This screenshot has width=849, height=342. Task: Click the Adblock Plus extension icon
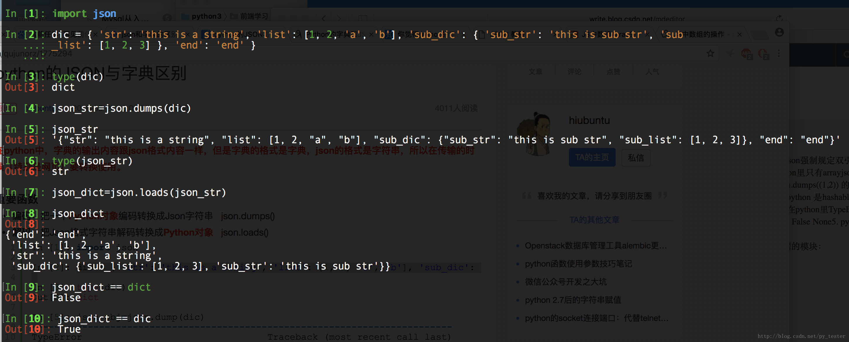click(746, 53)
